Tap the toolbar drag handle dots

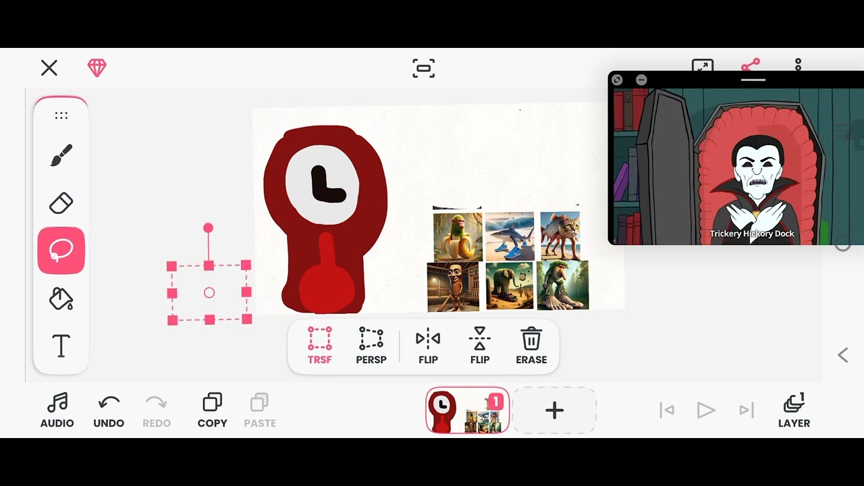click(61, 115)
